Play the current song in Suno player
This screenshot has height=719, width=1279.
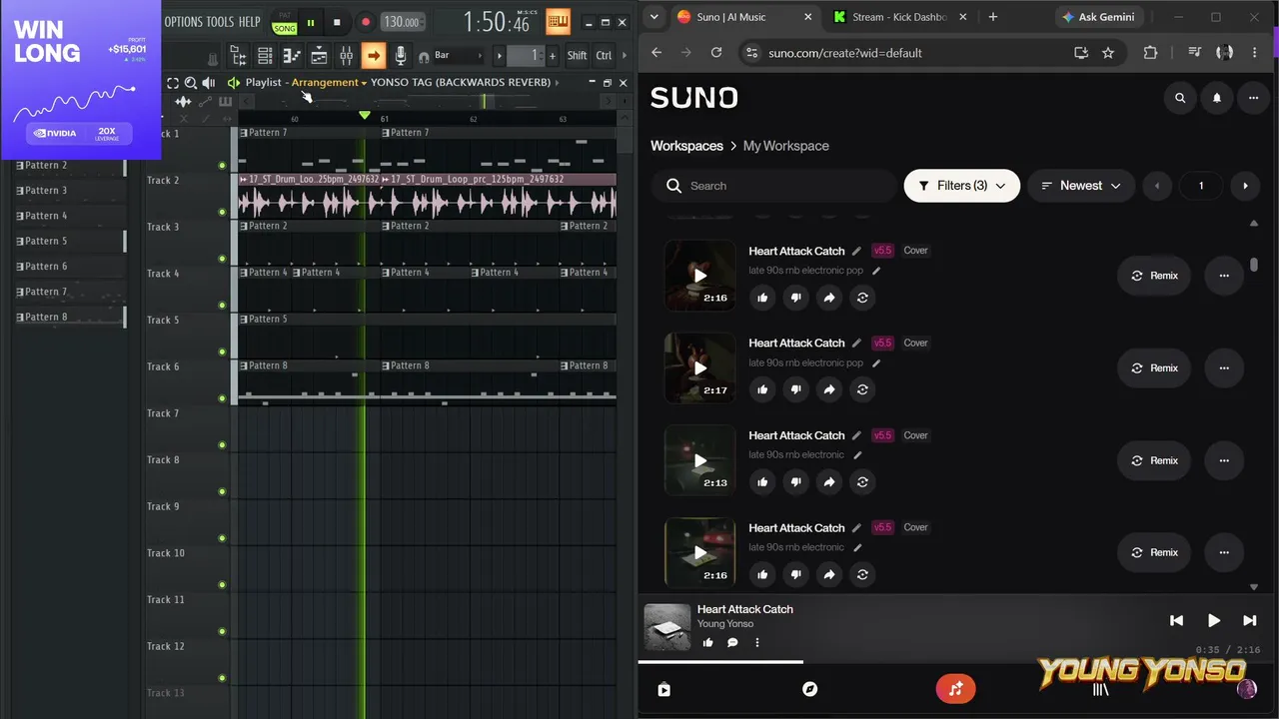pyautogui.click(x=1213, y=620)
